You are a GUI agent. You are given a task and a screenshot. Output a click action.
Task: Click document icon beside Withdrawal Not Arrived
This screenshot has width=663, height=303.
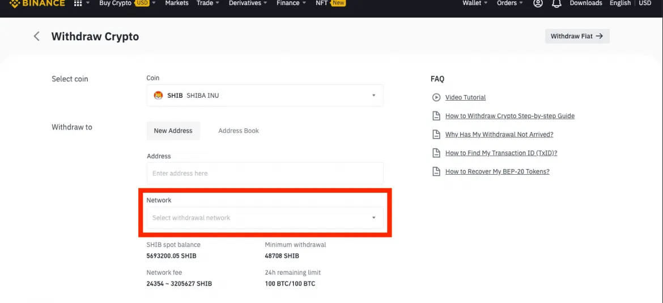pos(436,135)
